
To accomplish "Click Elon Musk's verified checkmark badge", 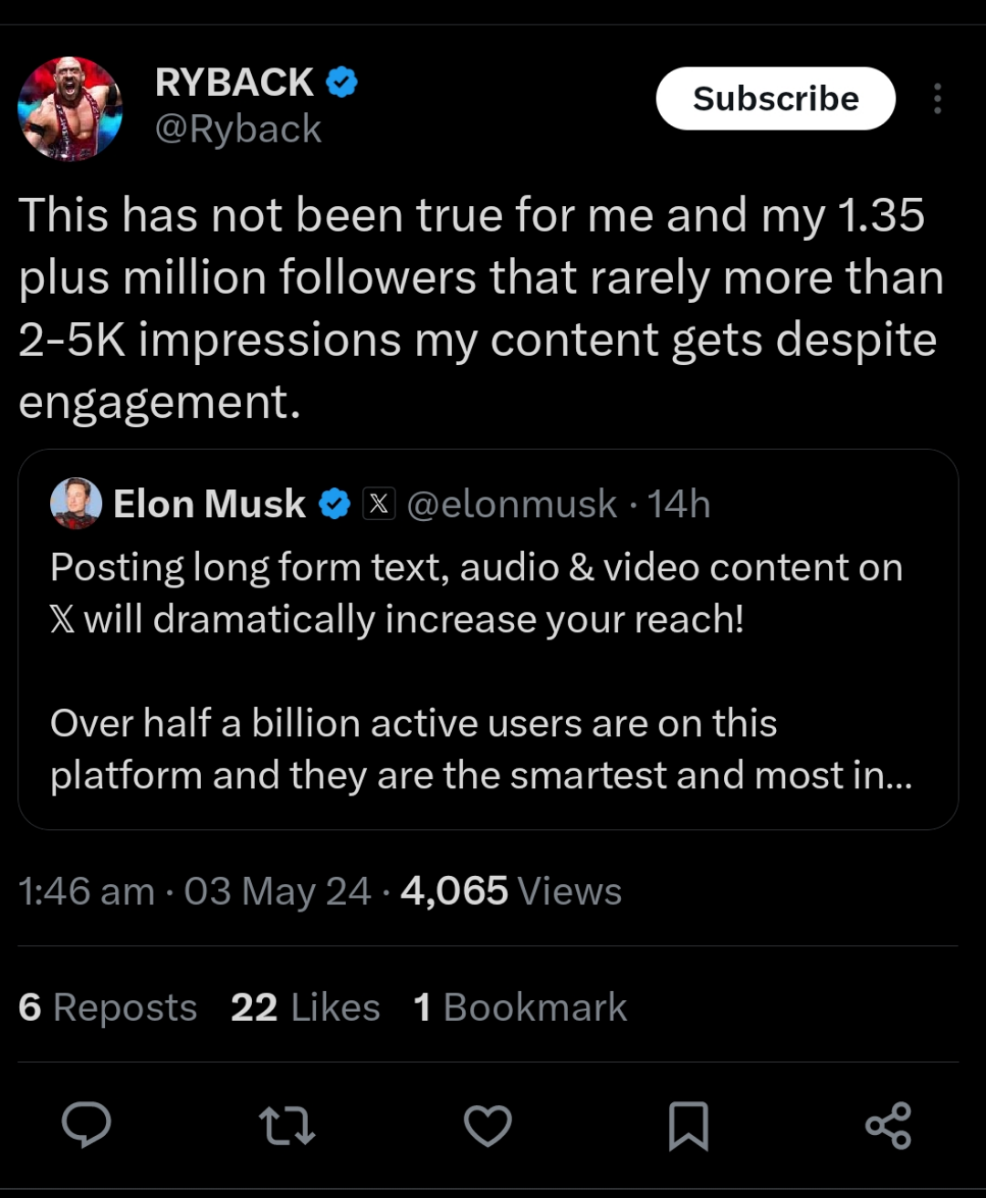I will [x=335, y=504].
